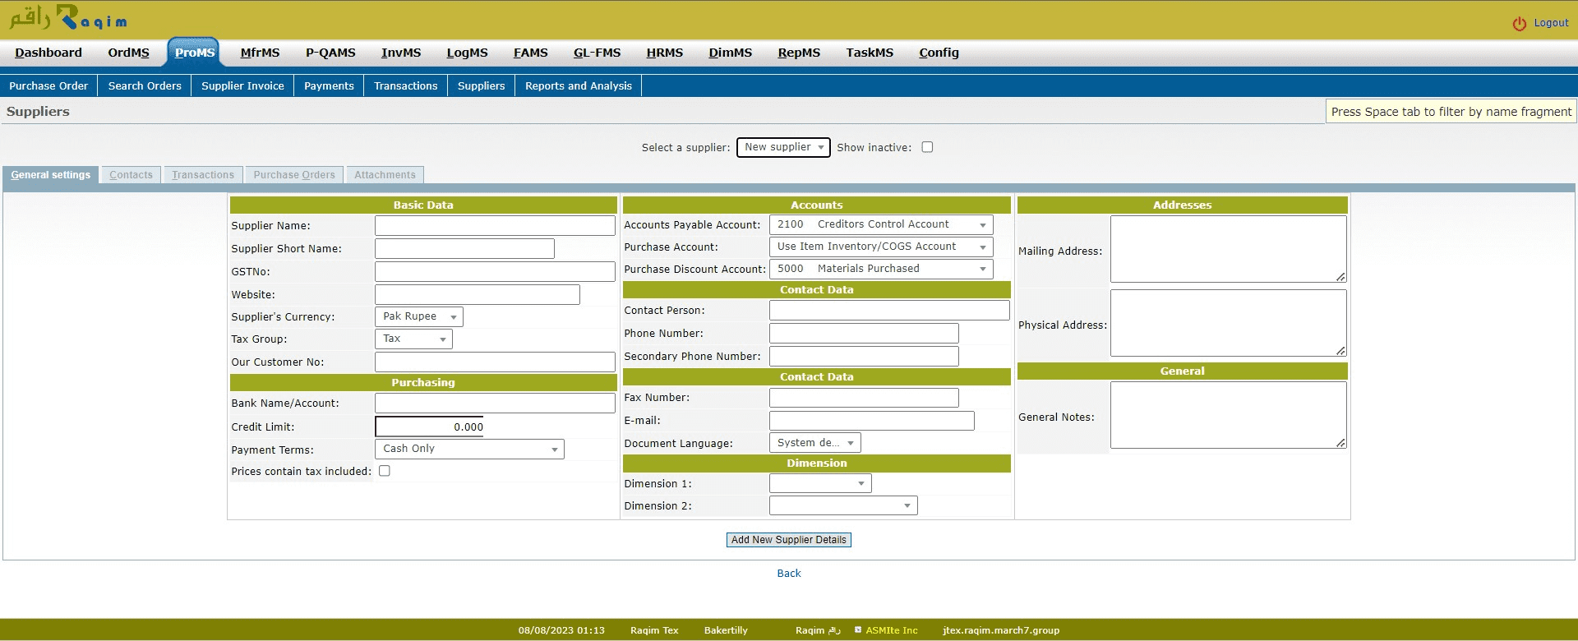Open the Select a supplier dropdown
Screen dimensions: 1578x641
(782, 147)
